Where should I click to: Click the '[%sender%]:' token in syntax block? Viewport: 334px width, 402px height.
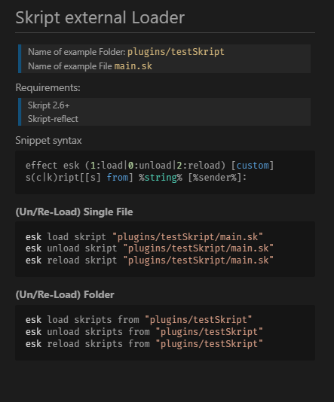point(217,178)
